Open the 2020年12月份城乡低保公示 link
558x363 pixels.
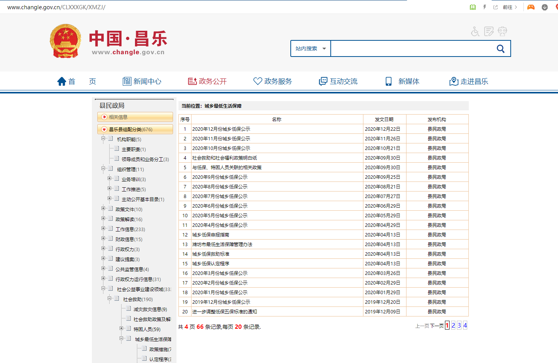coord(221,129)
